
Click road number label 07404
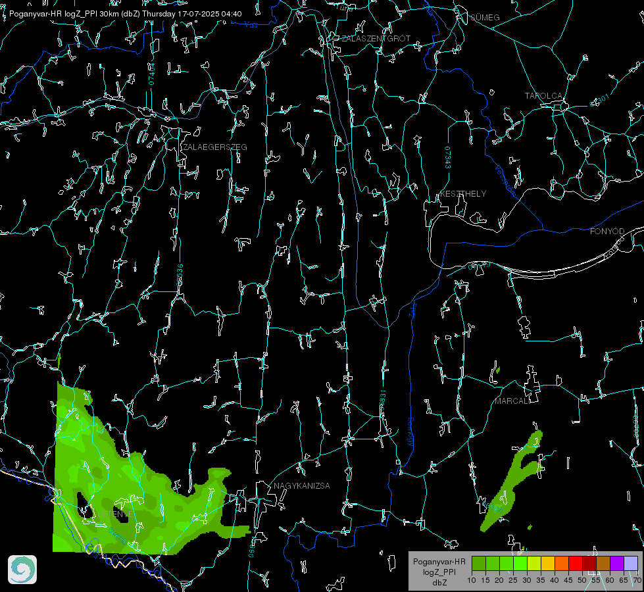pos(151,74)
